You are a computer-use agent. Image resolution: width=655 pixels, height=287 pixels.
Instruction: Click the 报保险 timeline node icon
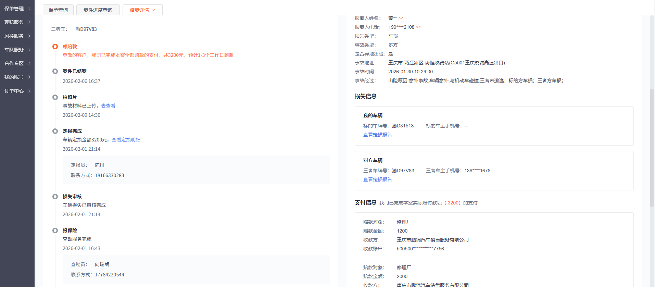(55, 230)
